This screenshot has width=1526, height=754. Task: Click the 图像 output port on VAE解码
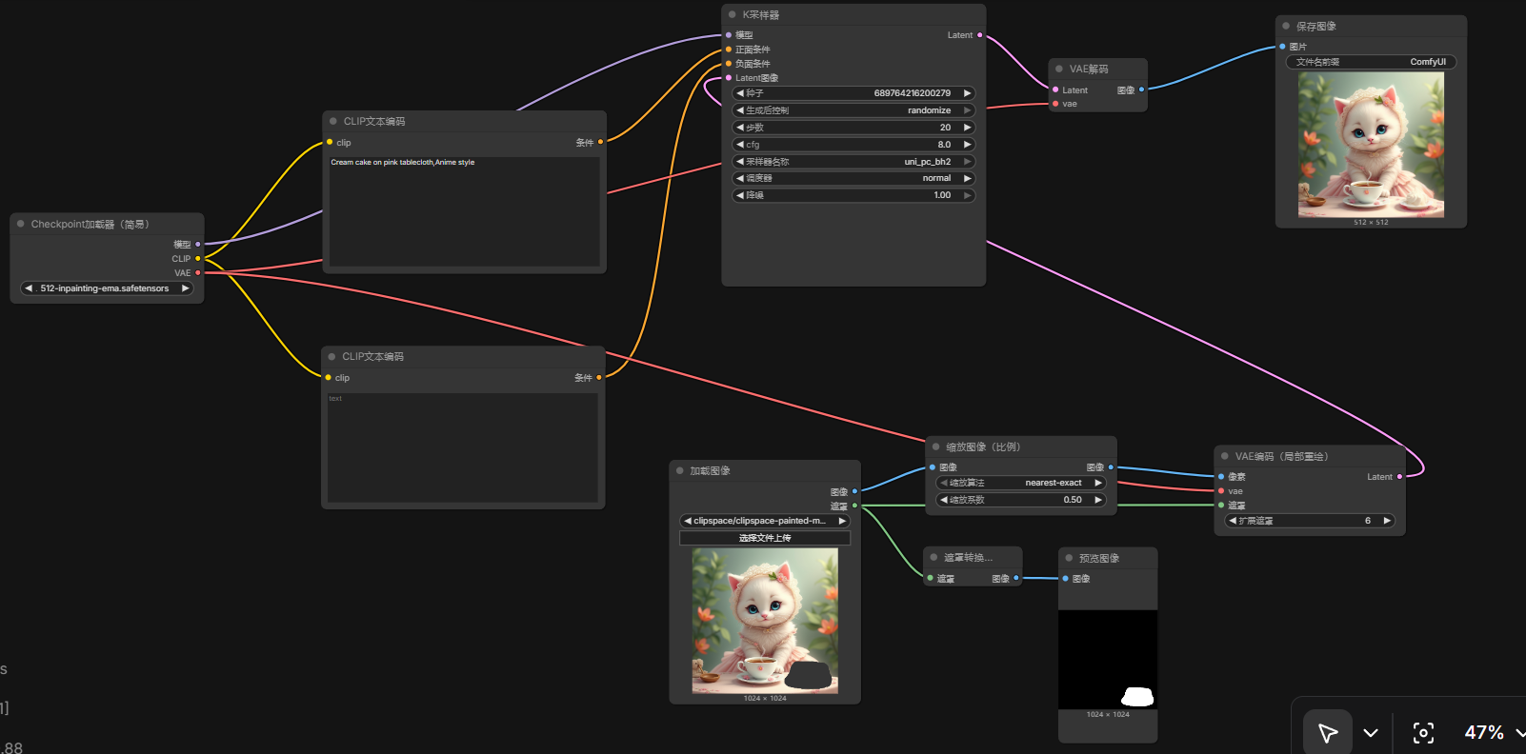tap(1141, 89)
